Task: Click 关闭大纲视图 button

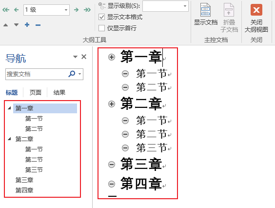Action: coord(256,18)
